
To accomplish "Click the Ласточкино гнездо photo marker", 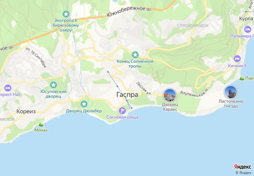I will point(231,92).
